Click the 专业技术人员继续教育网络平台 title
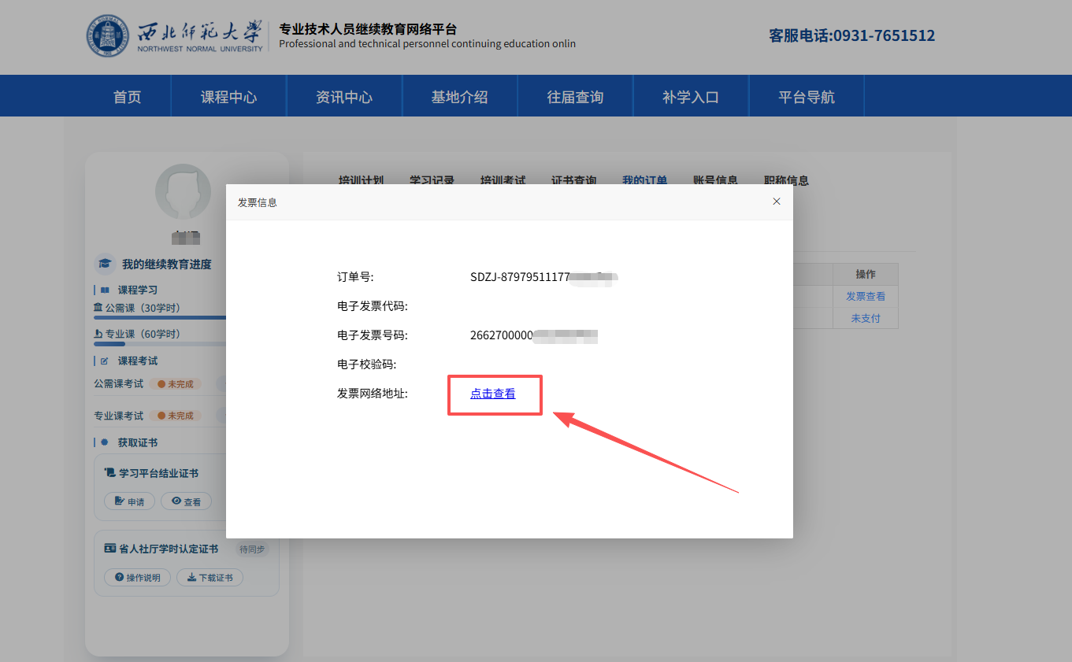This screenshot has height=662, width=1072. coord(368,29)
